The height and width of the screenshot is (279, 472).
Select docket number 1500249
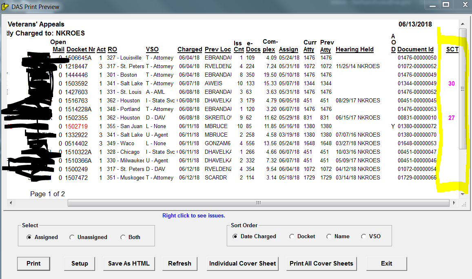(76, 169)
